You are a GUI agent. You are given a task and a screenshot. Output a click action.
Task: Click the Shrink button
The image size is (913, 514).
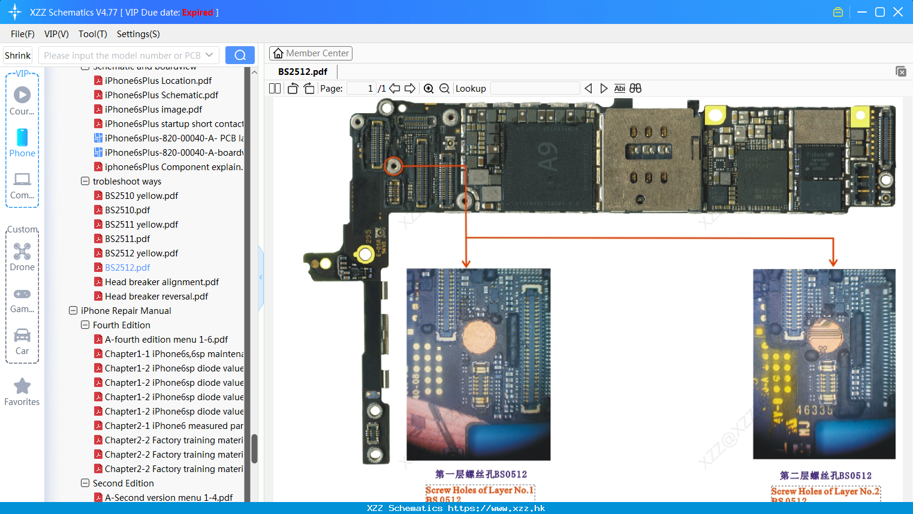click(18, 55)
